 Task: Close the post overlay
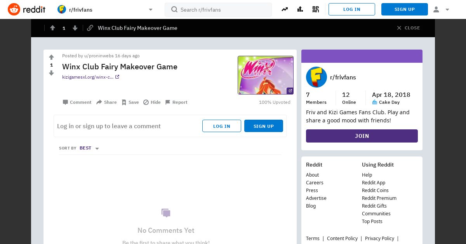click(x=409, y=28)
